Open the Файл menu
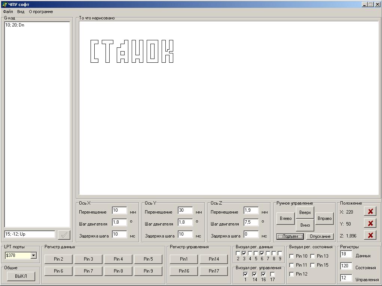The width and height of the screenshot is (382, 286). (8, 12)
